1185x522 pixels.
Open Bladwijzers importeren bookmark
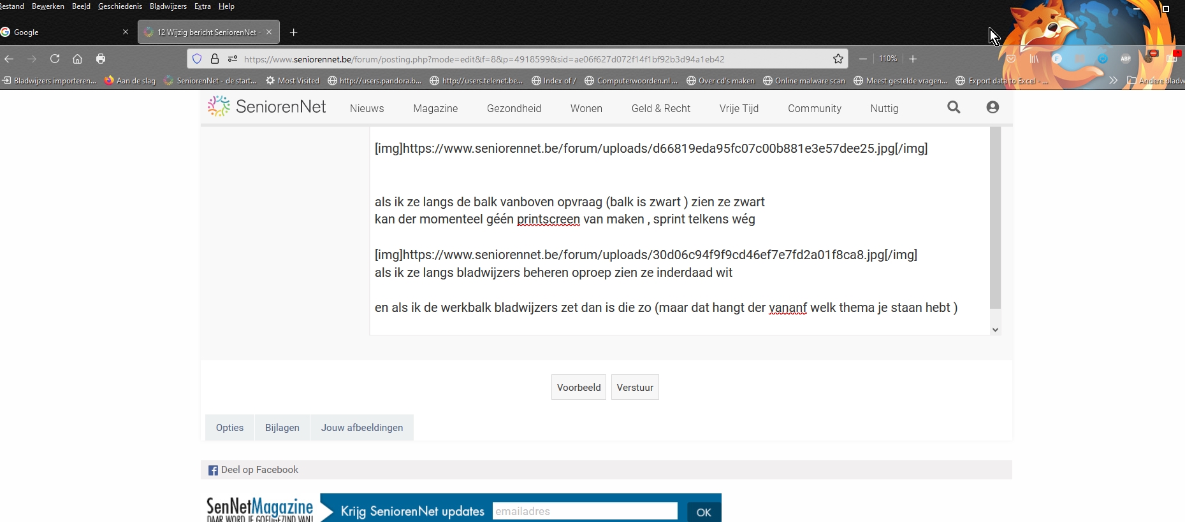tap(49, 81)
